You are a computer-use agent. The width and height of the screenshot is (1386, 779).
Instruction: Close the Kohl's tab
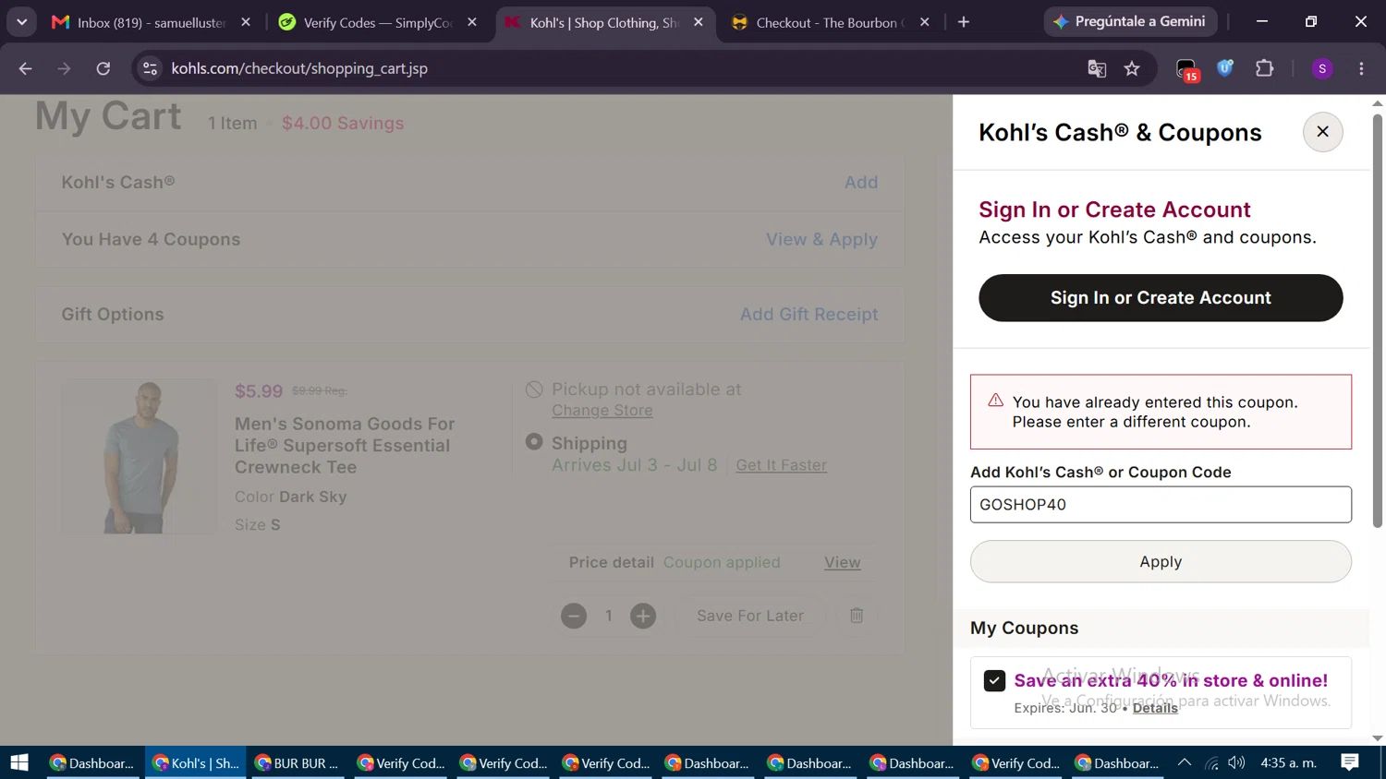pyautogui.click(x=699, y=22)
